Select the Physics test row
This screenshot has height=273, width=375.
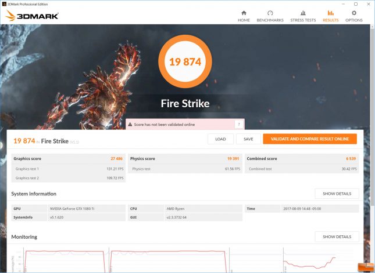pos(185,169)
